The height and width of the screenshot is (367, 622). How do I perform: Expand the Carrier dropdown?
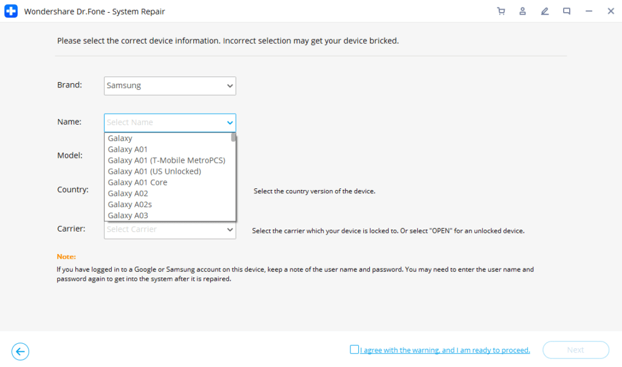click(x=230, y=230)
